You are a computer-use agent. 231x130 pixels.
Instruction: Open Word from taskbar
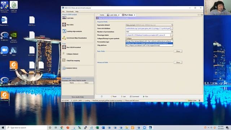point(103,127)
